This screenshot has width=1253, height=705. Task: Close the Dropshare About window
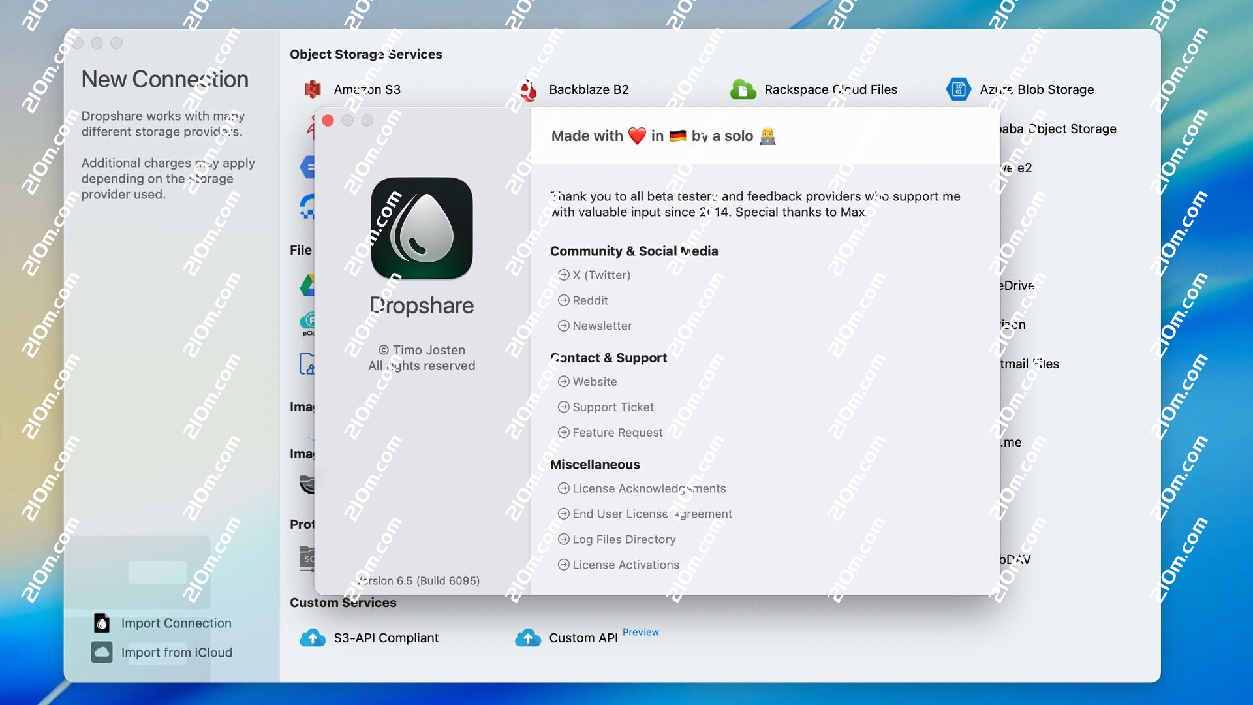[328, 121]
